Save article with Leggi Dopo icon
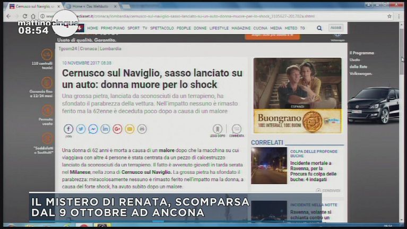 click(217, 129)
